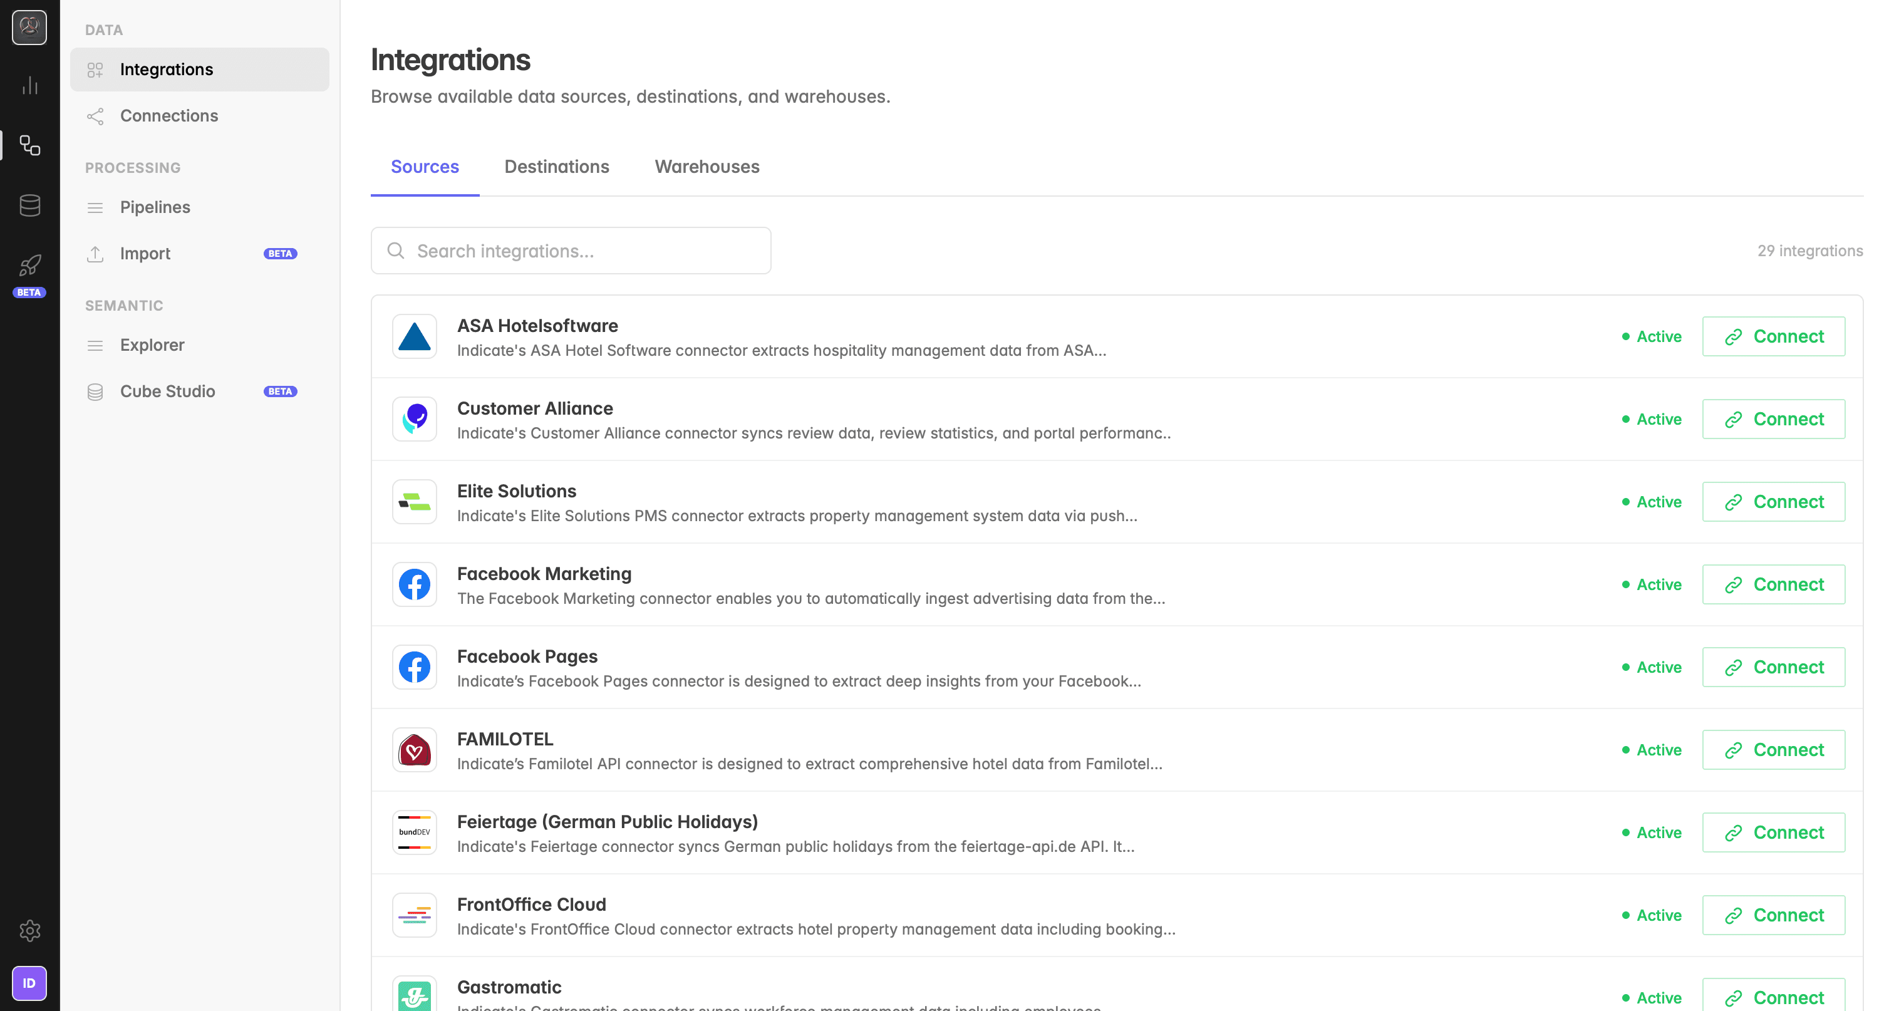
Task: Click the Elite Solutions logo
Action: pyautogui.click(x=415, y=502)
